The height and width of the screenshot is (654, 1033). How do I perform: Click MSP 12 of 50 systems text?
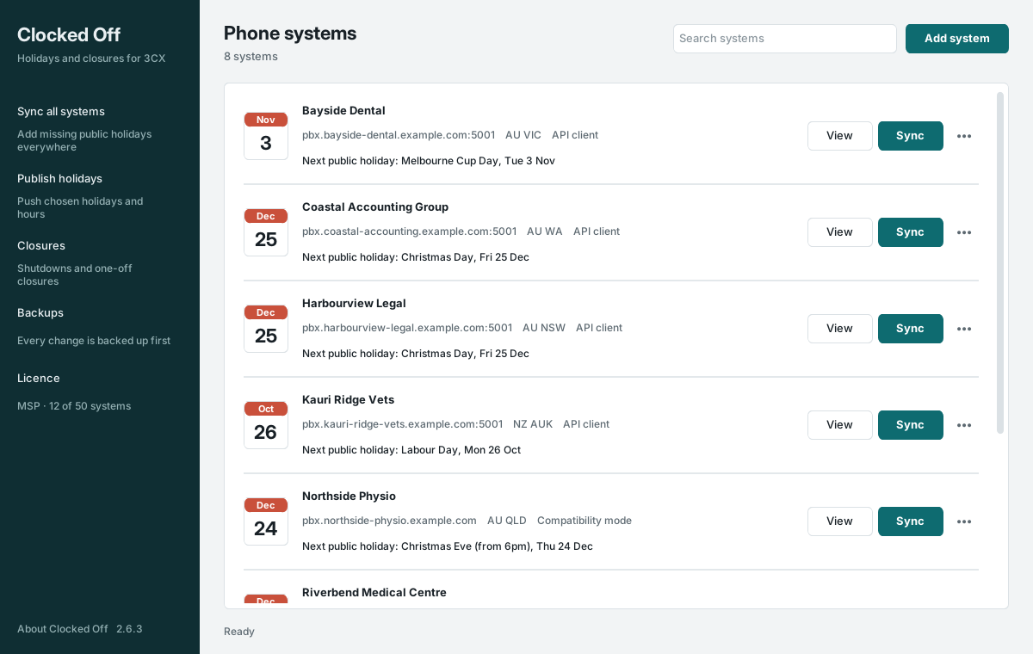point(74,406)
